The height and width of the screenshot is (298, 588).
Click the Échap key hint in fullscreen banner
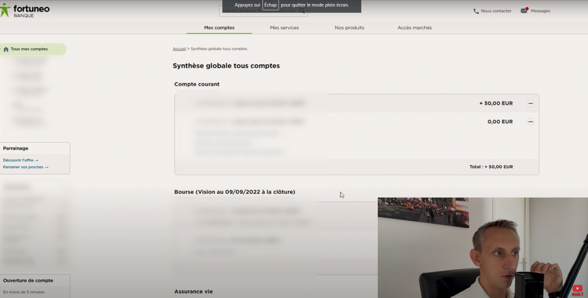(270, 5)
